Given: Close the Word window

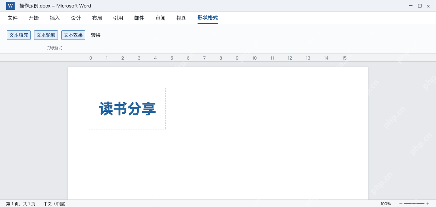Looking at the screenshot, I should coord(429,6).
